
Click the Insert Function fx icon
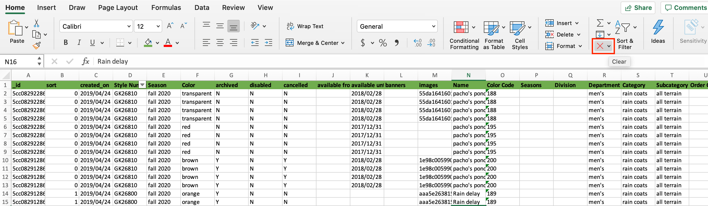click(86, 61)
